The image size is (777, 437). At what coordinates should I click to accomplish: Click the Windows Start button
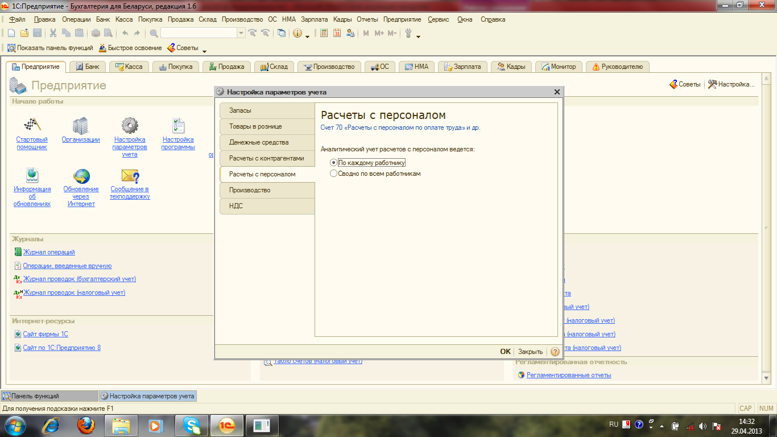(15, 425)
